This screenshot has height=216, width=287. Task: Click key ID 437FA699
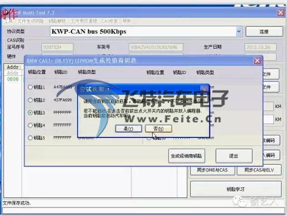point(63,100)
